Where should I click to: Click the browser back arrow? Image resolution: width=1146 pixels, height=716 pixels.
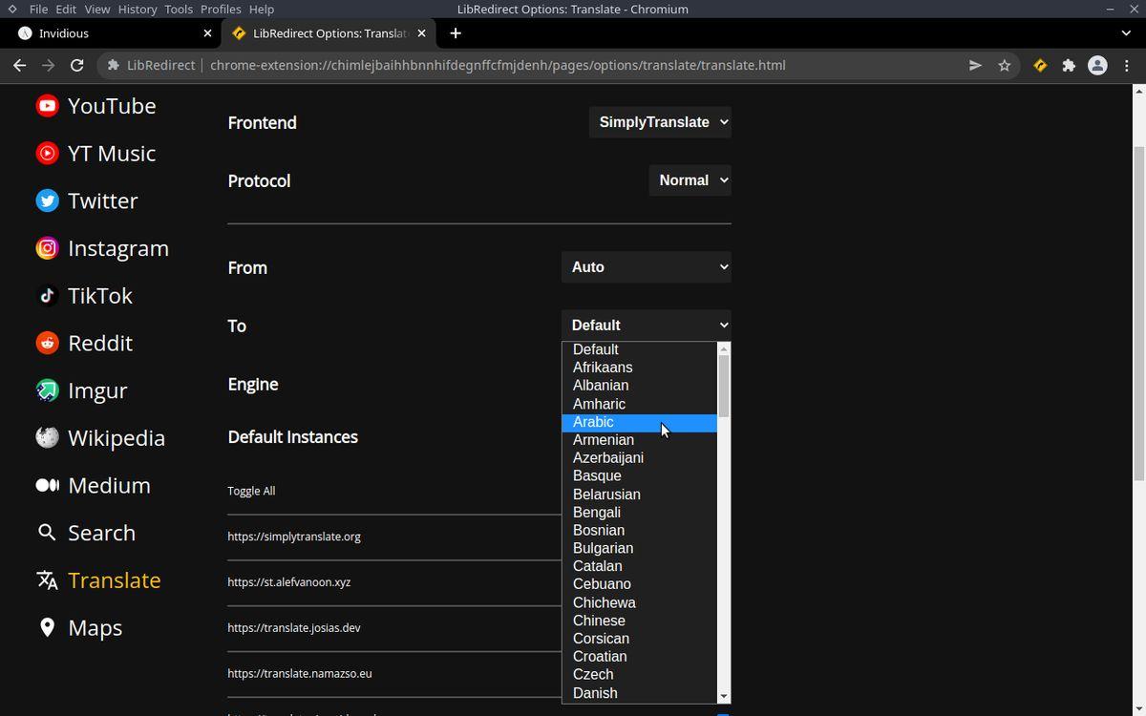(x=20, y=65)
